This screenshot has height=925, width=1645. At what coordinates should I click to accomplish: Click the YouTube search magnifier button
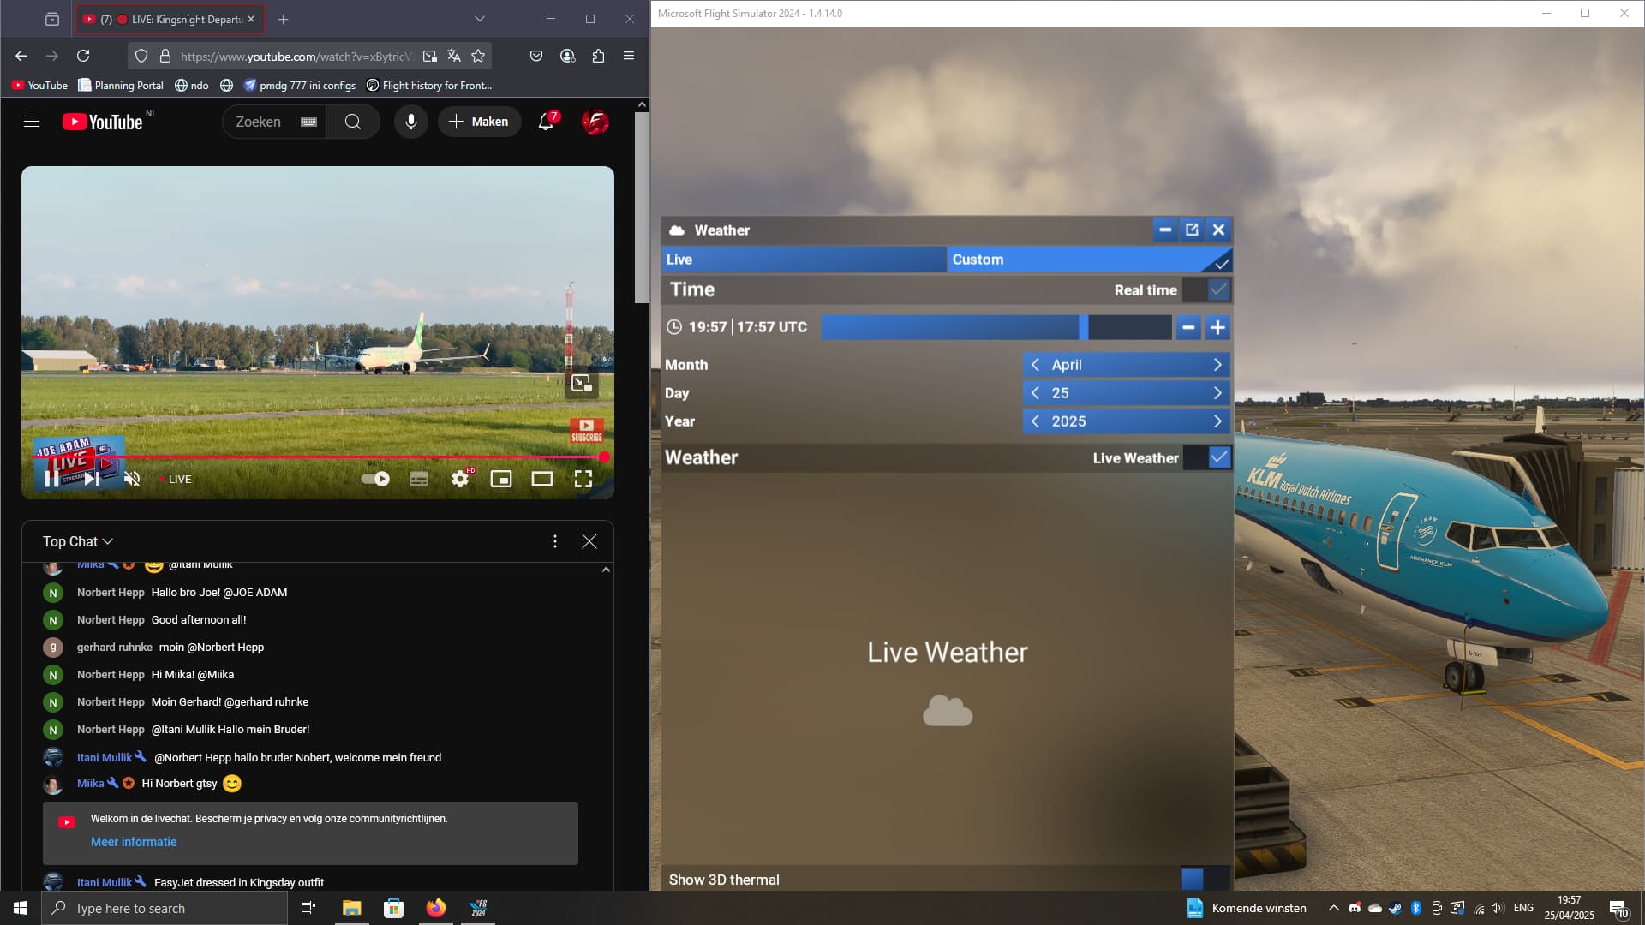tap(352, 122)
